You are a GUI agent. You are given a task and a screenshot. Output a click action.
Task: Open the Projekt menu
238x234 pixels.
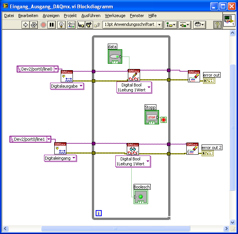70,16
